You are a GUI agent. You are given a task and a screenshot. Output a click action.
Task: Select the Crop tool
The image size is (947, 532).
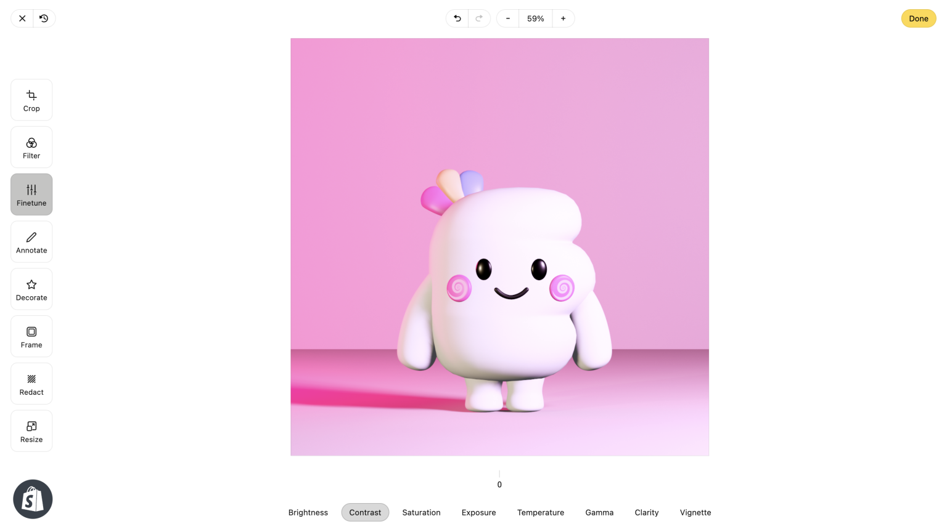[31, 99]
